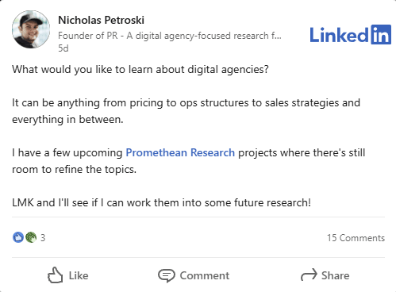Click the Like label text
Screen dimensions: 396x292
tap(79, 275)
